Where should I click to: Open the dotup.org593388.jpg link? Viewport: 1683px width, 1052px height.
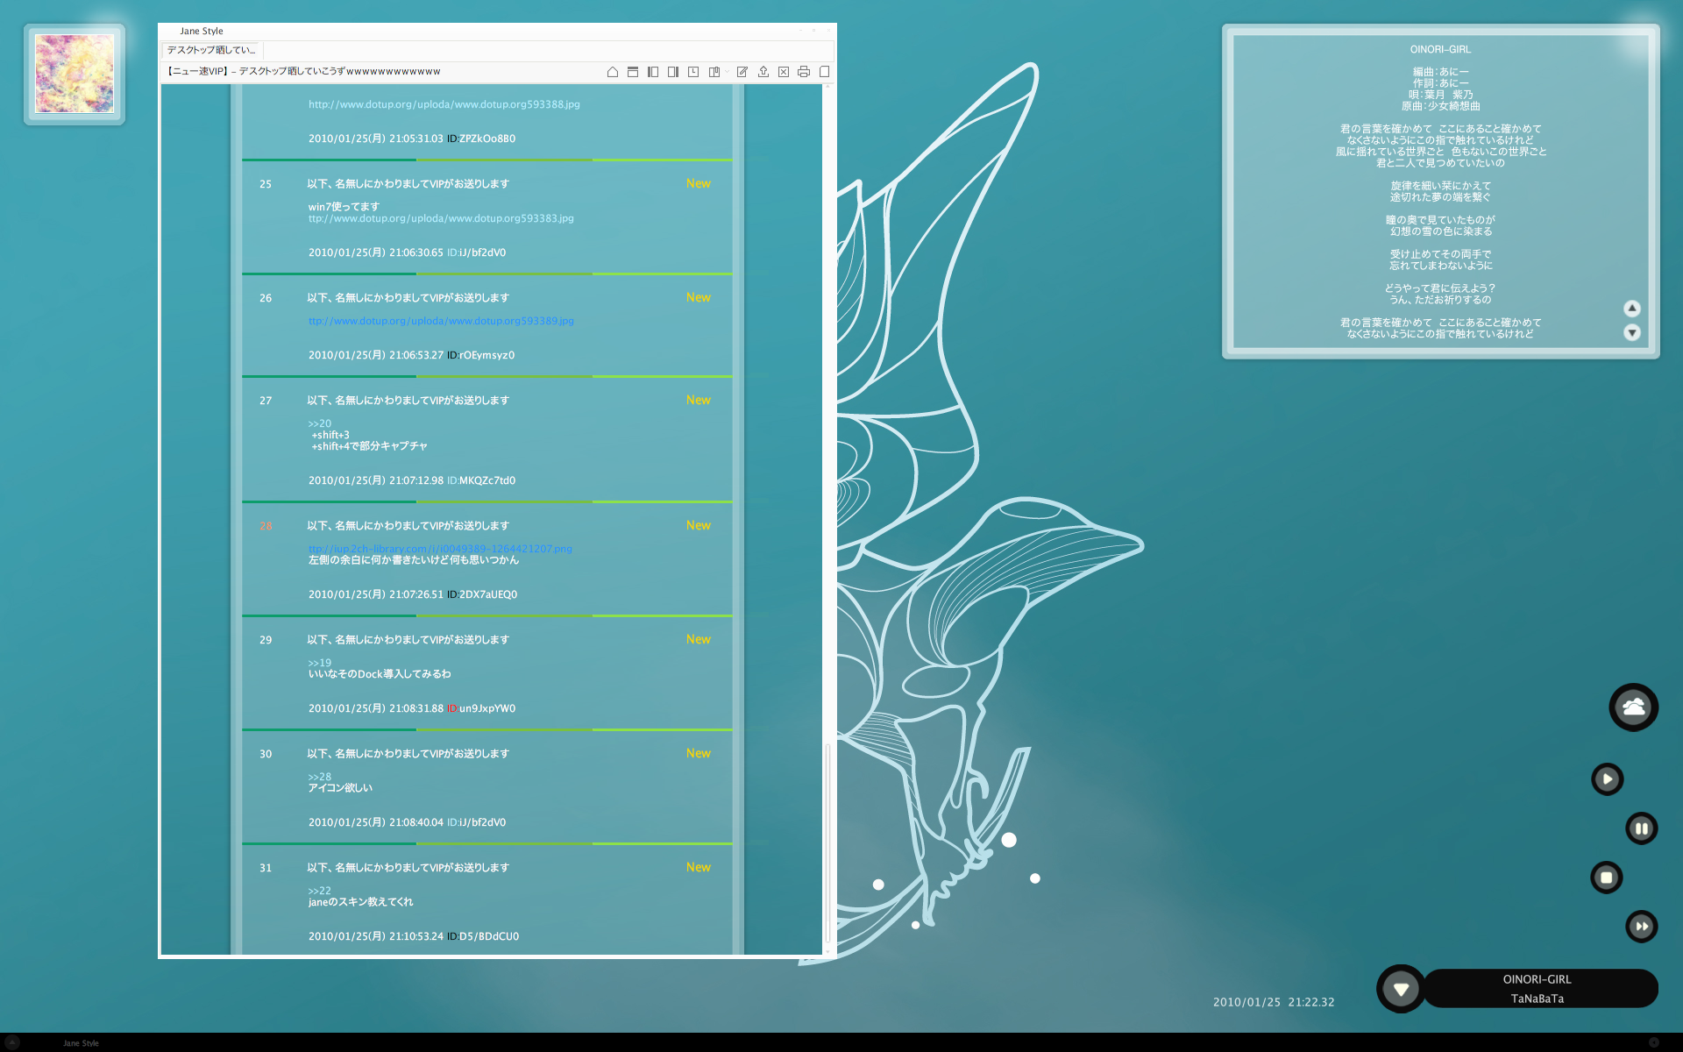click(444, 104)
